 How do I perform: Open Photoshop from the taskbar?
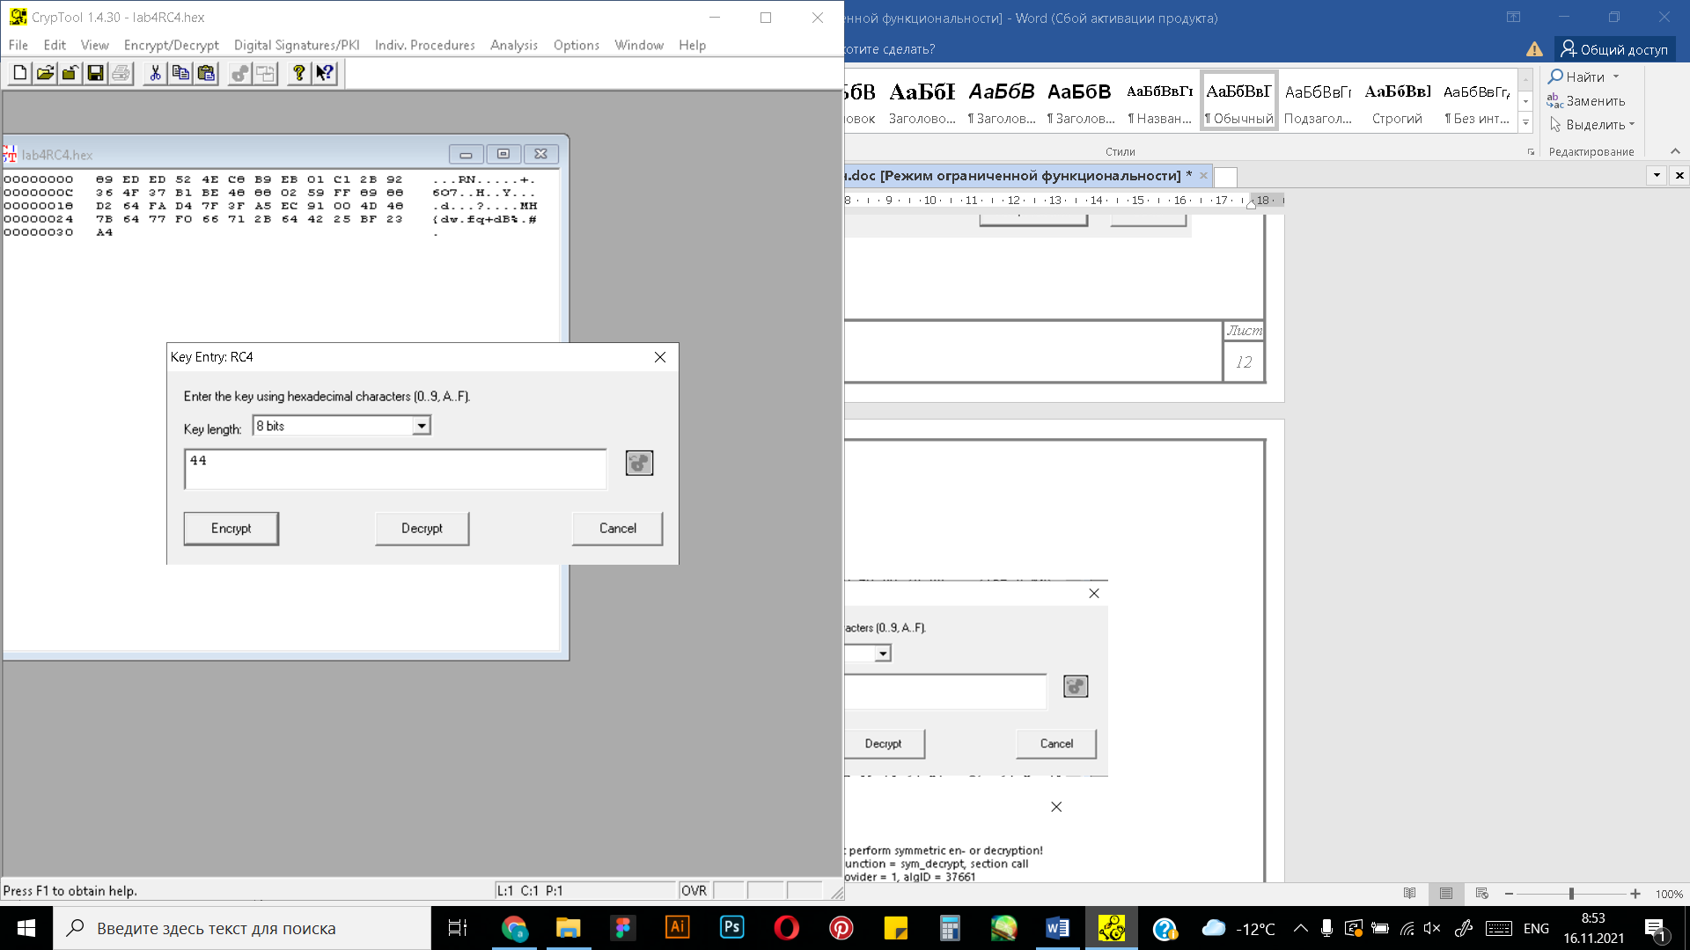(732, 928)
